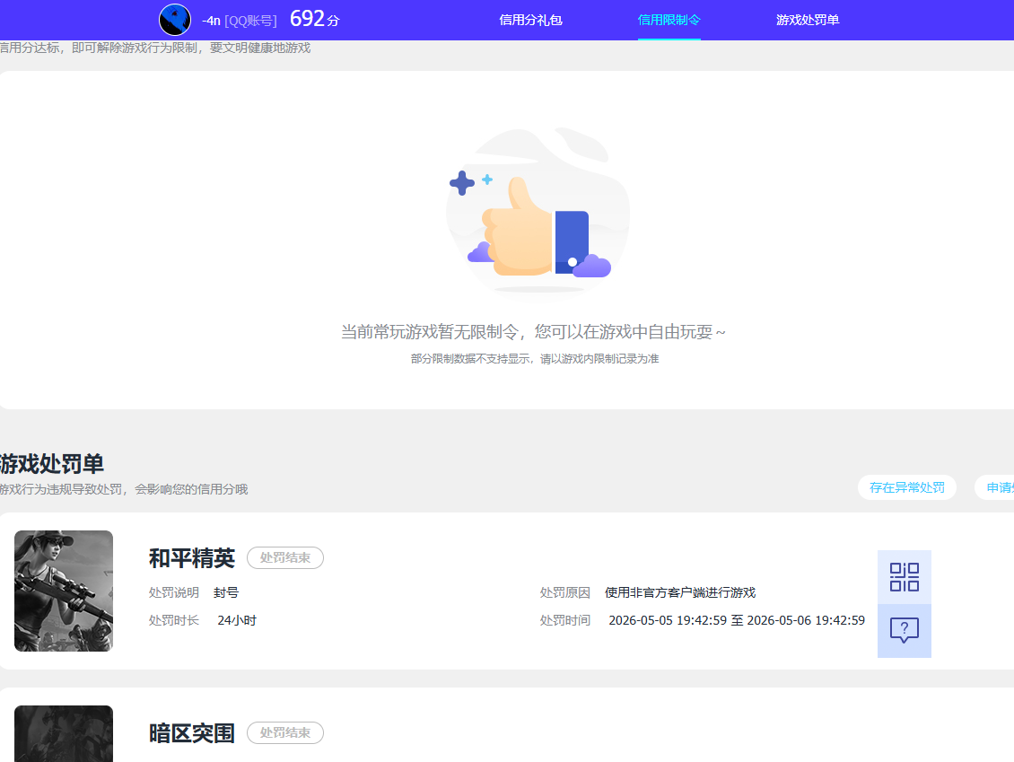Click the 处罚时长 label
1014x762 pixels.
click(173, 620)
